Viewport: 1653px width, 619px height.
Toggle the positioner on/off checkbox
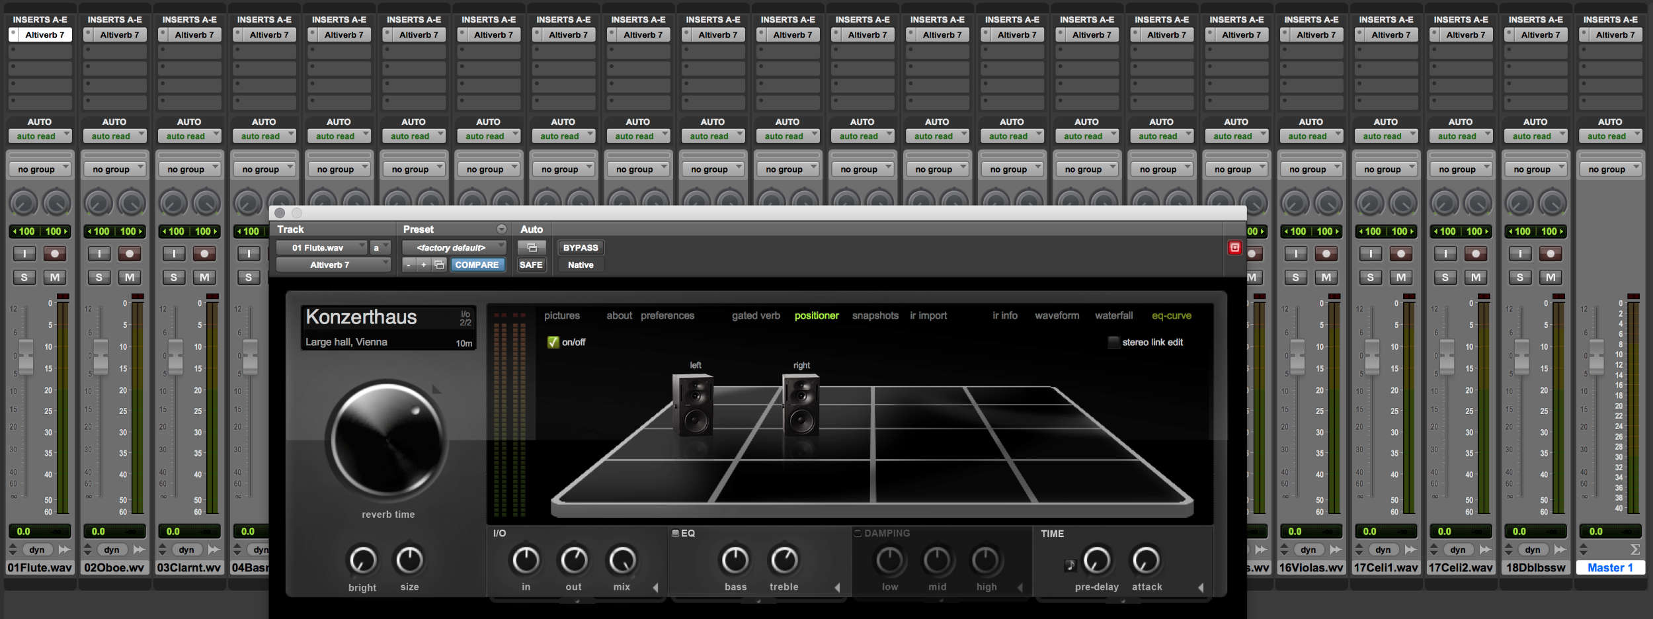click(553, 342)
